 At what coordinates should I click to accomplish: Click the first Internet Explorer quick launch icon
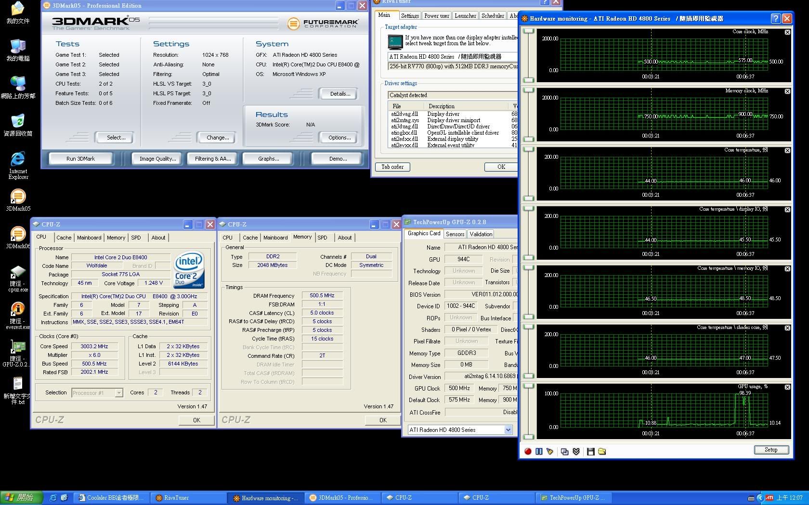(53, 498)
